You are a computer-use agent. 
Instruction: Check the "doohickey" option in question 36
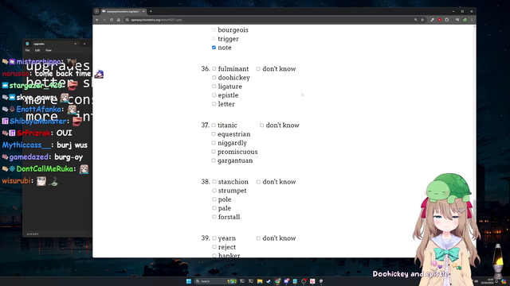pos(214,78)
